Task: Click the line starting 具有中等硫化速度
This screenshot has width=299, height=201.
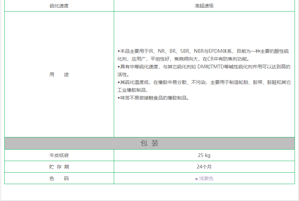Action: tap(204, 67)
